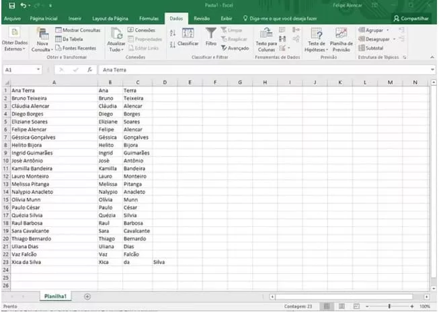This screenshot has height=312, width=439.
Task: Open Teste de Hipóteses
Action: point(317,40)
